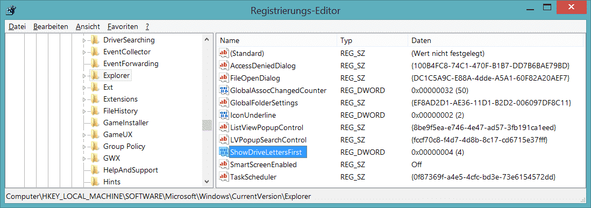Click the GWX folder icon
The width and height of the screenshot is (591, 208).
[95, 158]
